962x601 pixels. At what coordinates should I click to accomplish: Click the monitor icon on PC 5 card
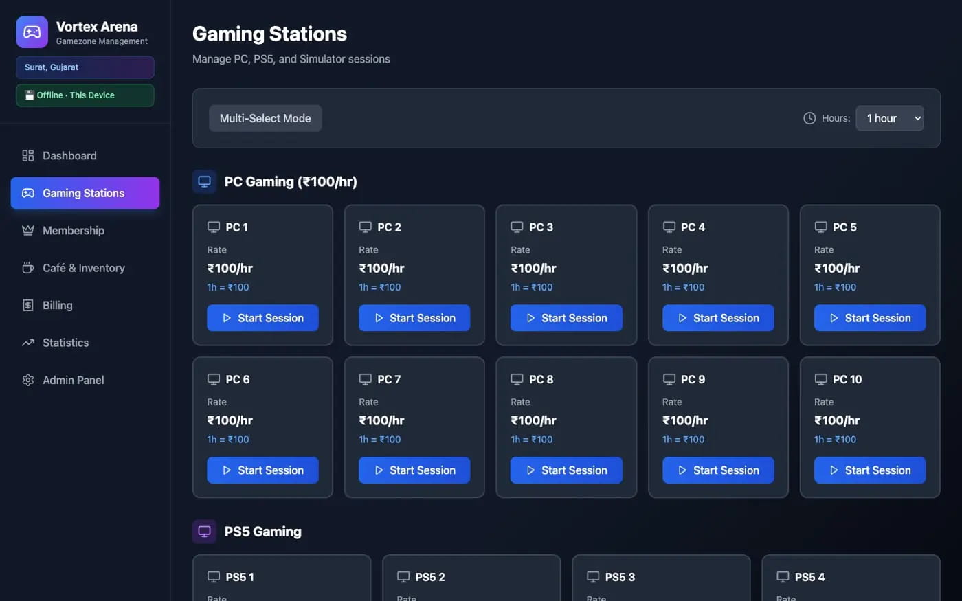(820, 227)
